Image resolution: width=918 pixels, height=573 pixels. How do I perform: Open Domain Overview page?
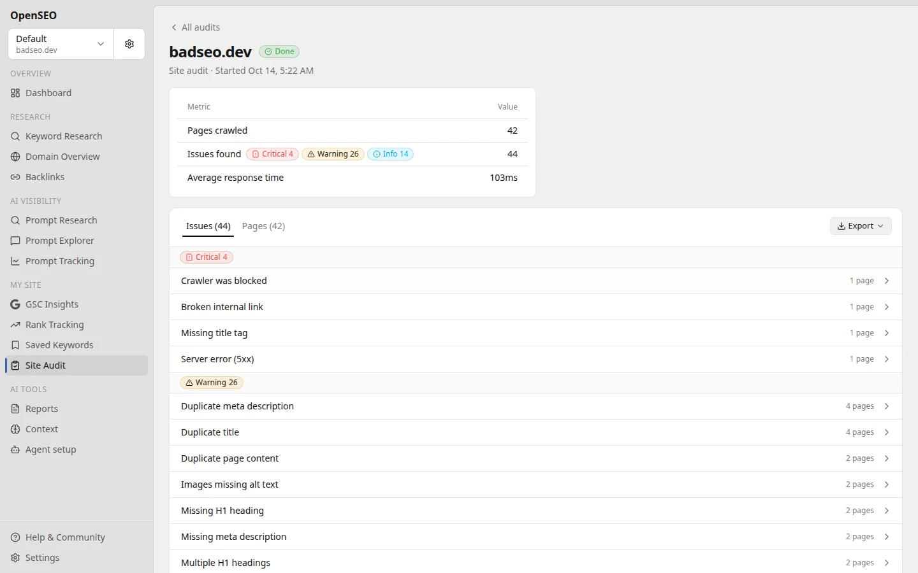point(76,157)
